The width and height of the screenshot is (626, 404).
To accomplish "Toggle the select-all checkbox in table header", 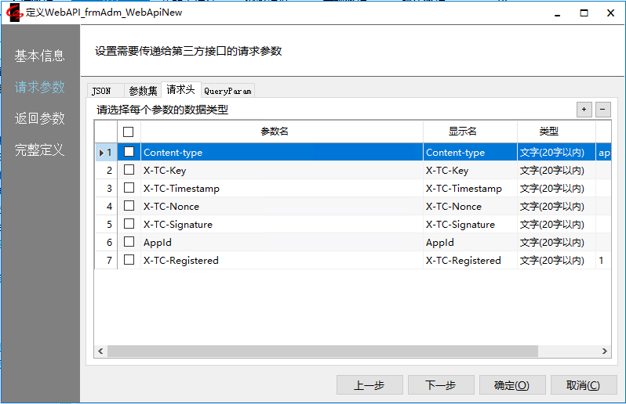I will click(x=129, y=132).
